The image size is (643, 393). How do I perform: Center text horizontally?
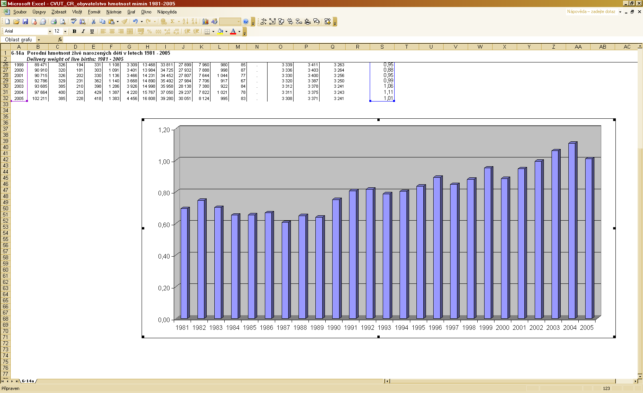112,31
